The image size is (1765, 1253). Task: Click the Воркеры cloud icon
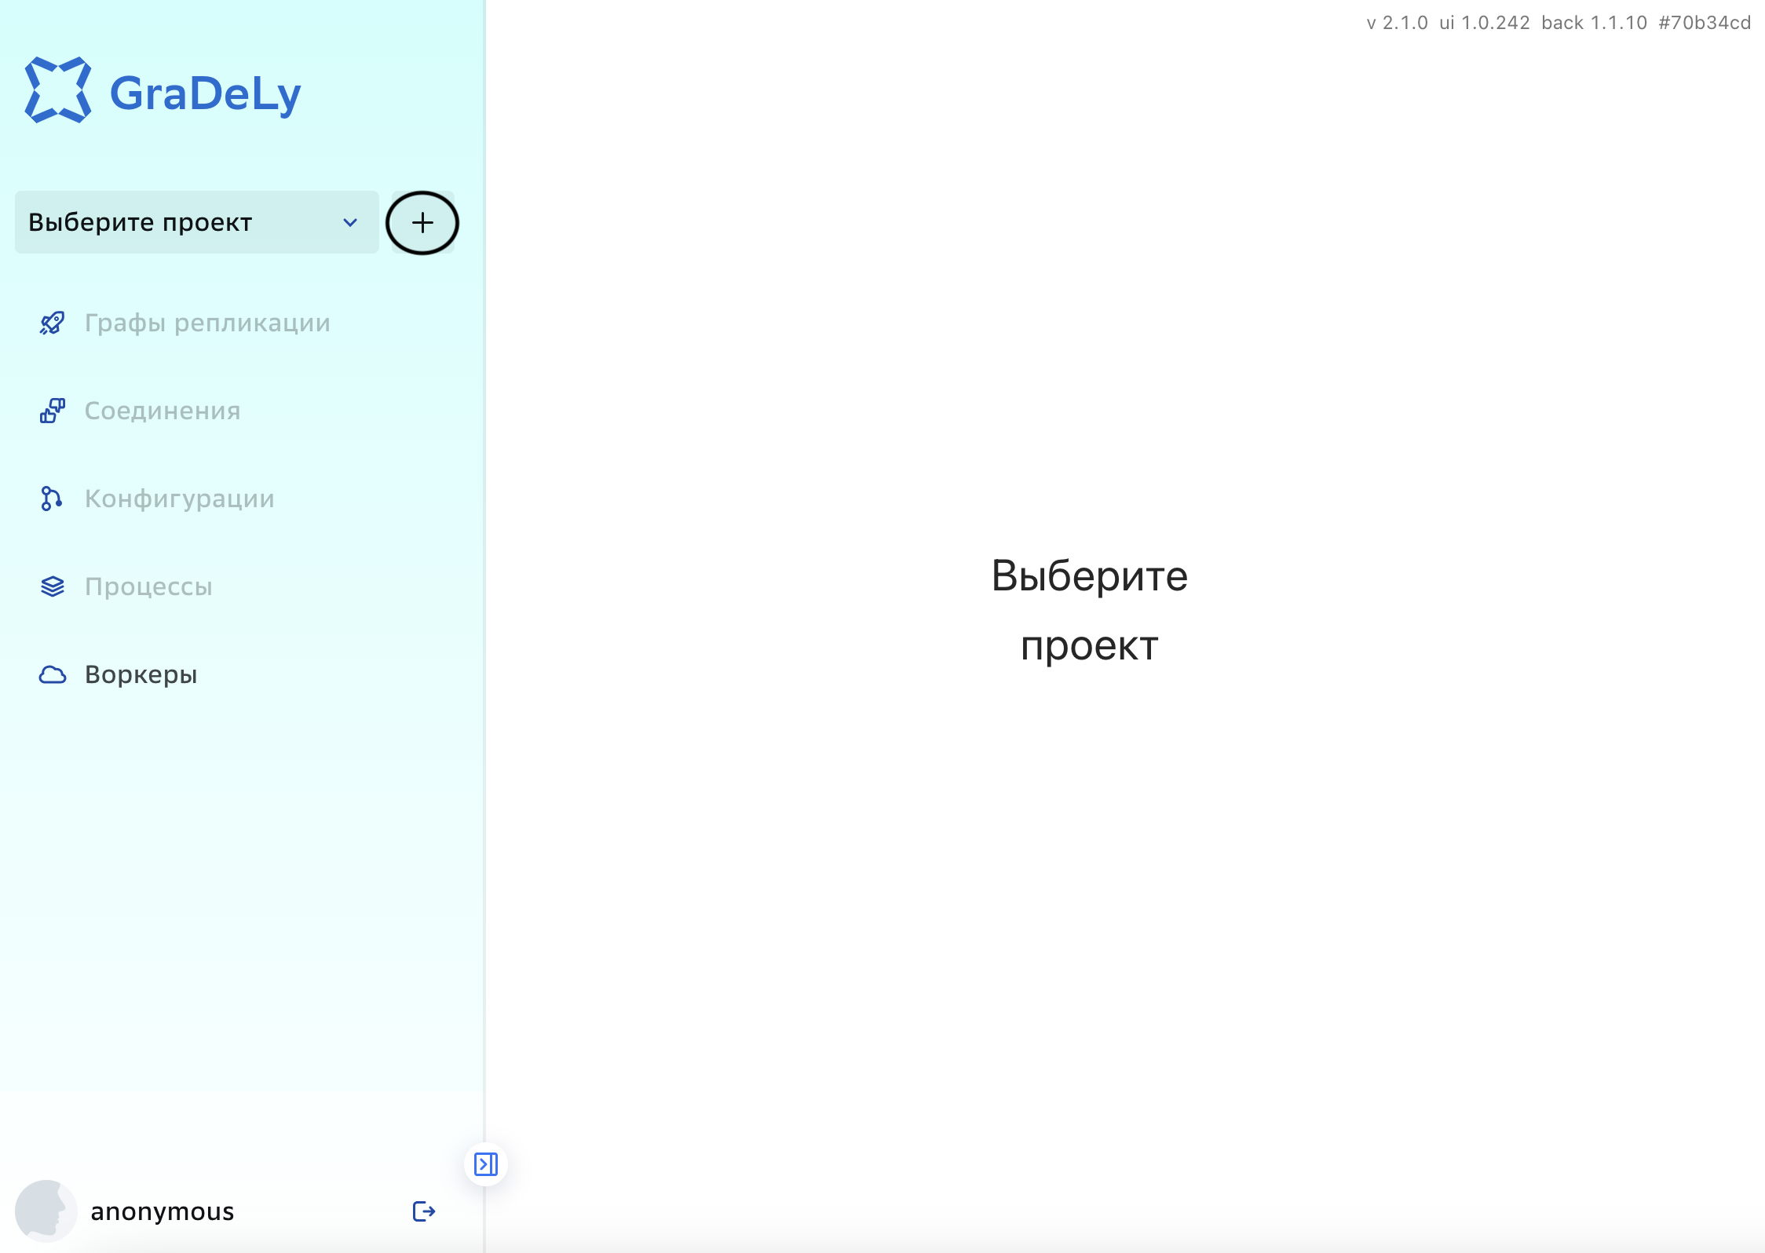point(53,674)
